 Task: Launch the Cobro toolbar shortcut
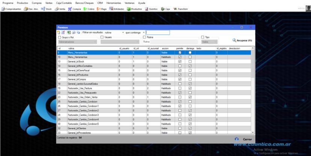tap(89, 9)
